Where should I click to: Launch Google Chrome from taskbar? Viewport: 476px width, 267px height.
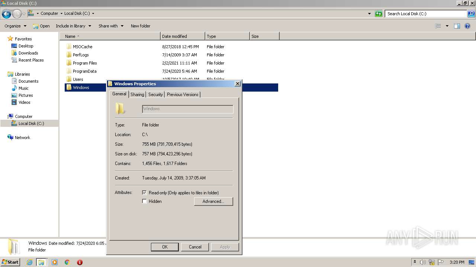point(67,262)
